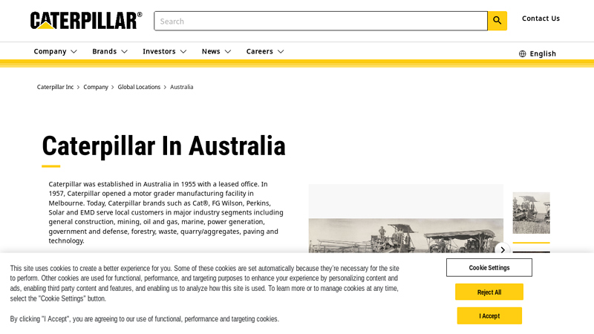594x334 pixels.
Task: Go to Caterpillar Inc breadcrumb
Action: [x=55, y=87]
